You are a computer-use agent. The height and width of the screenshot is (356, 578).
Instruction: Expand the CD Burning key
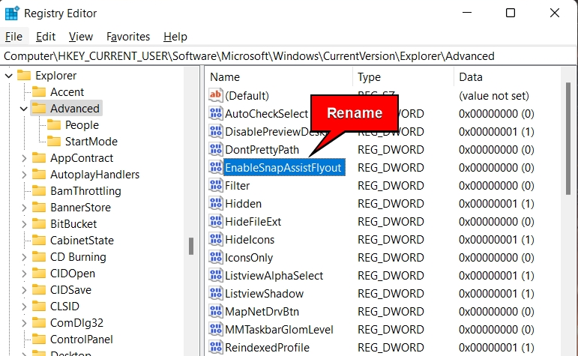pyautogui.click(x=23, y=257)
